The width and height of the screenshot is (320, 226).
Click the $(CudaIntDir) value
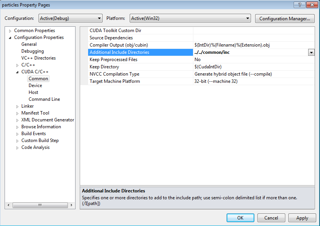[x=254, y=67]
